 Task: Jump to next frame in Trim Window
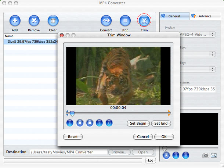(x=109, y=123)
